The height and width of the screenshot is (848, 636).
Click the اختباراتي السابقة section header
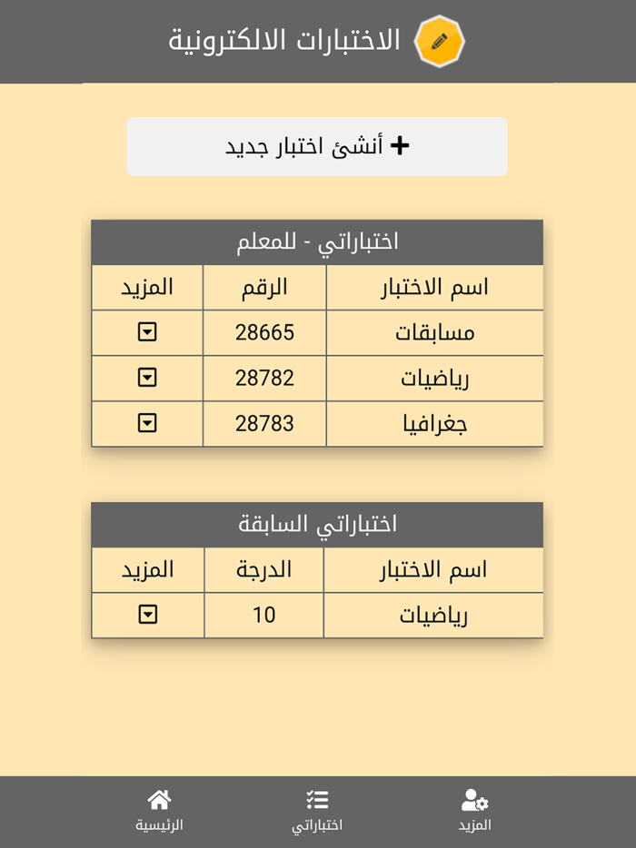[x=316, y=525]
